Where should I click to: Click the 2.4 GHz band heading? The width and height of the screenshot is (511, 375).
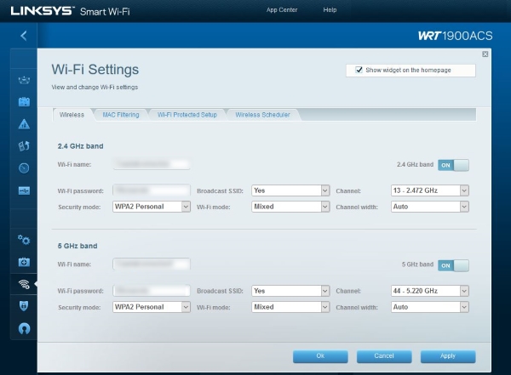click(81, 146)
